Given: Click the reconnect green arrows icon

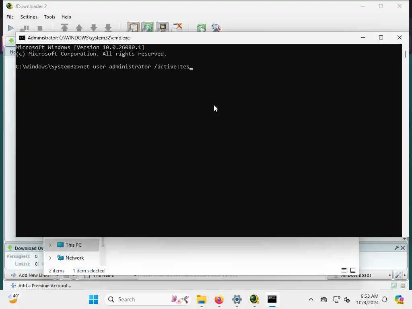Looking at the screenshot, I should tap(202, 27).
